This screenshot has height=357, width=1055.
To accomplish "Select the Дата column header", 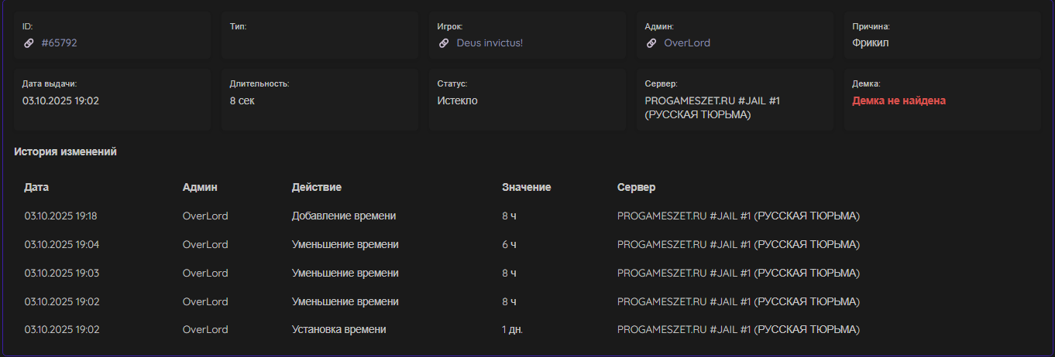I will (36, 188).
